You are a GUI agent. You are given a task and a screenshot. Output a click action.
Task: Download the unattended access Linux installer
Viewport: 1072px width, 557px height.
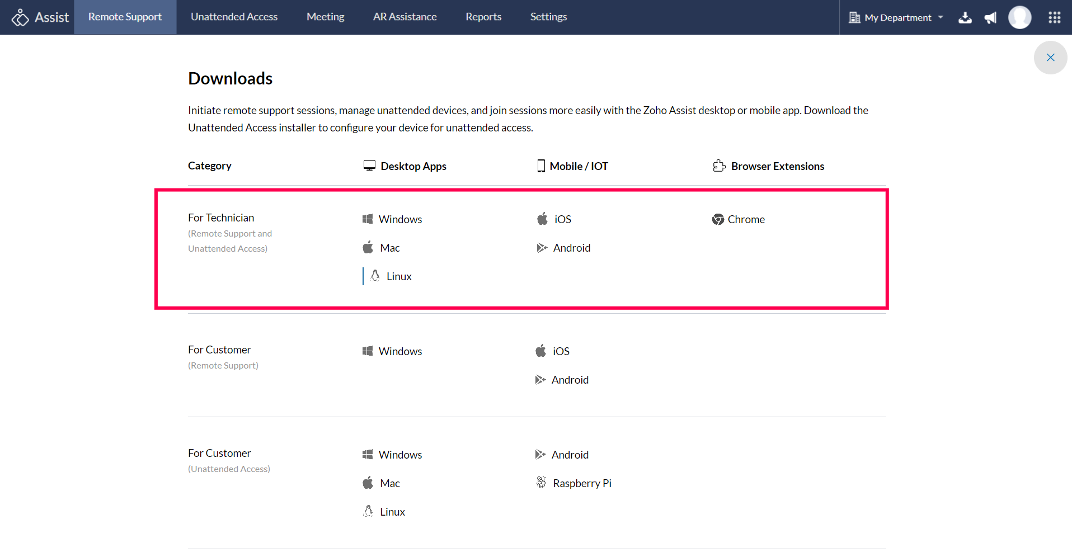click(392, 512)
